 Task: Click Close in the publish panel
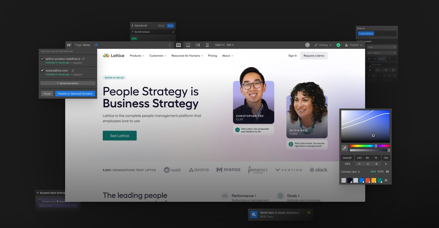[x=47, y=94]
